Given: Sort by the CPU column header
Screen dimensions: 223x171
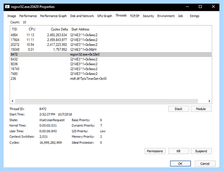Looking at the screenshot, I should pyautogui.click(x=32, y=29).
